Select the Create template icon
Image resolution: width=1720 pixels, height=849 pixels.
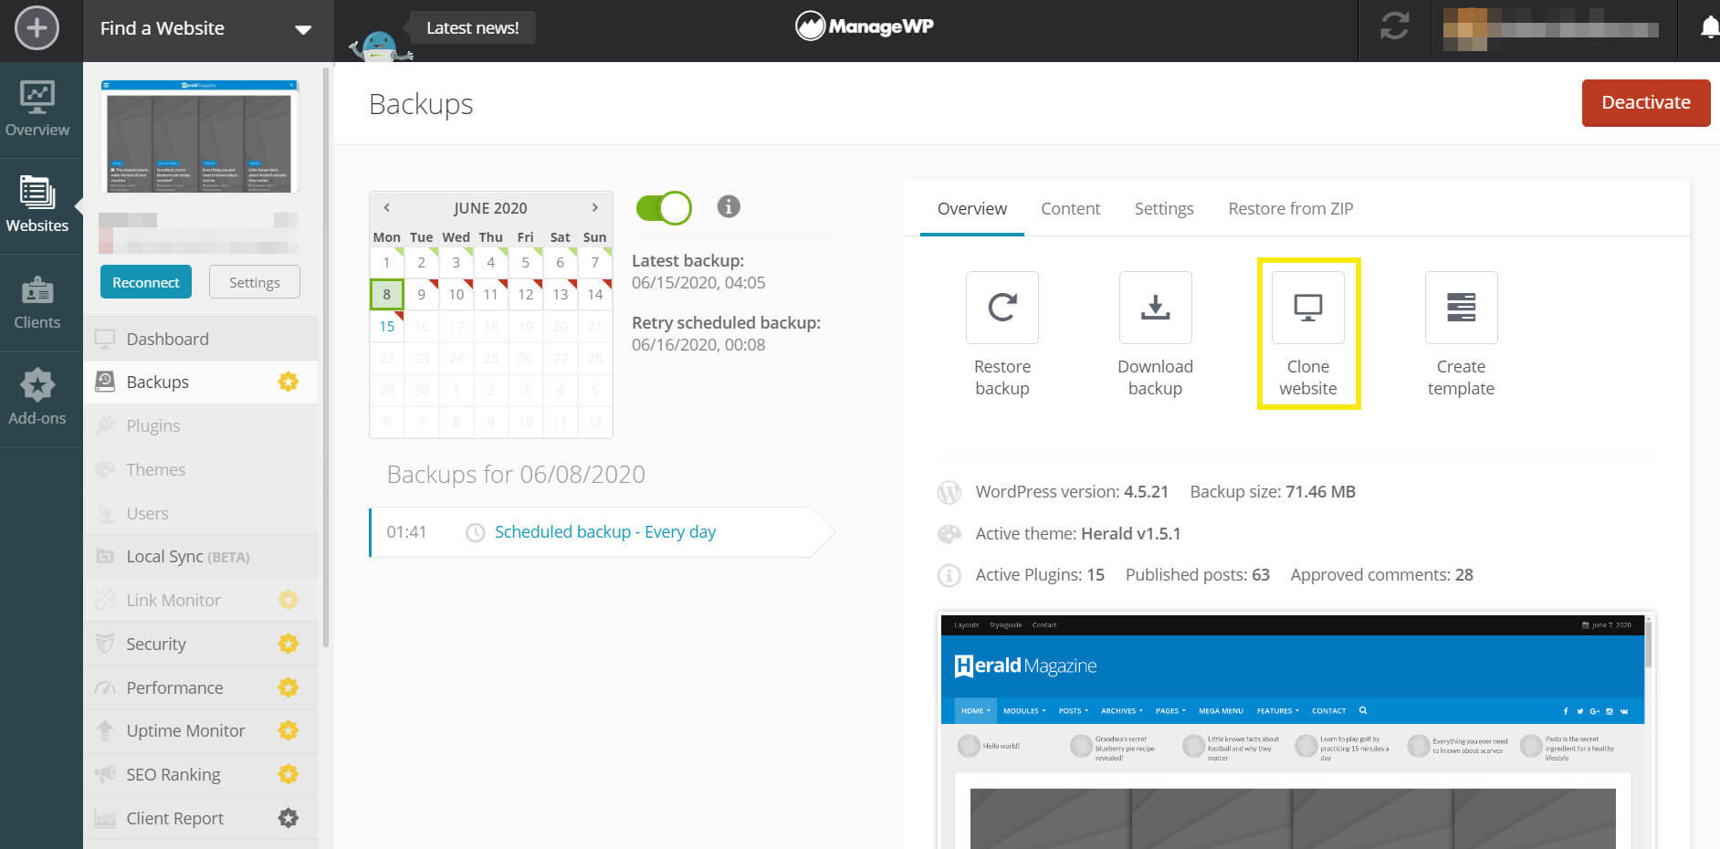pyautogui.click(x=1461, y=308)
